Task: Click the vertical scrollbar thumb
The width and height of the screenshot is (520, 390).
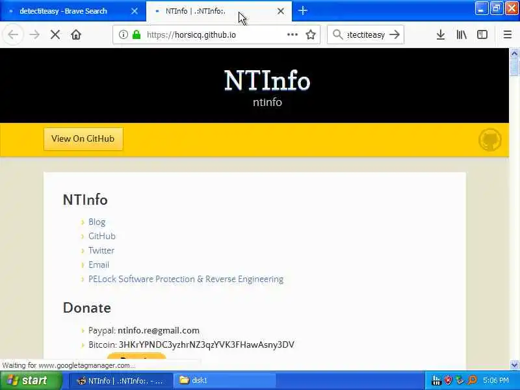Action: click(514, 68)
